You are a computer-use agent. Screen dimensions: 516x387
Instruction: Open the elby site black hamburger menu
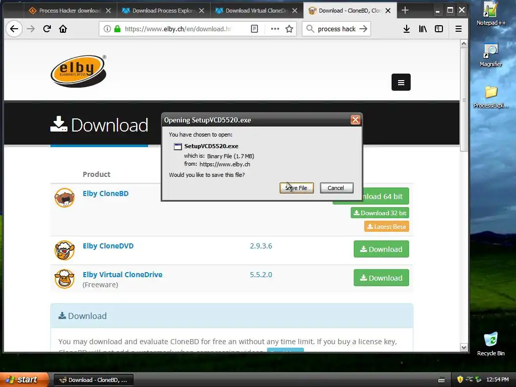(401, 82)
